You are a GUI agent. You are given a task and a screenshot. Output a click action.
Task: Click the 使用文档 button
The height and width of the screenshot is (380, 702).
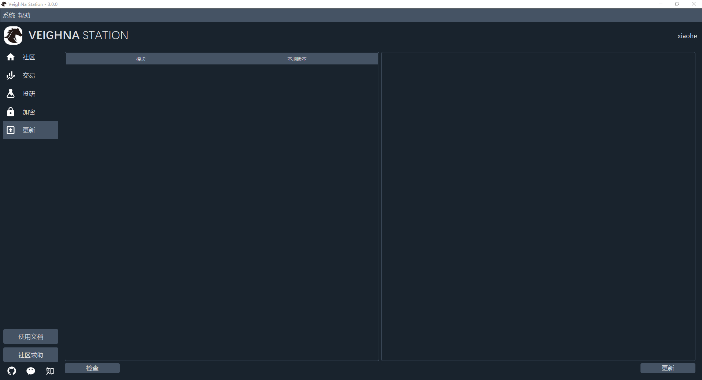pyautogui.click(x=30, y=336)
